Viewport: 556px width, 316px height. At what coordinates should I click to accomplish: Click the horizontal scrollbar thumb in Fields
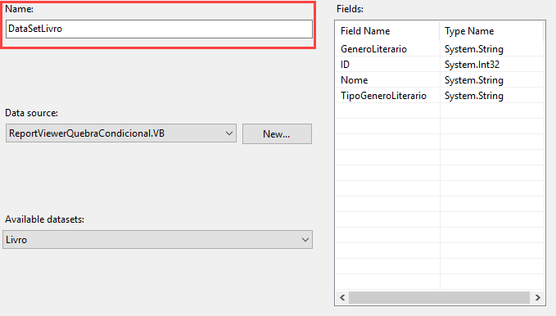point(439,297)
